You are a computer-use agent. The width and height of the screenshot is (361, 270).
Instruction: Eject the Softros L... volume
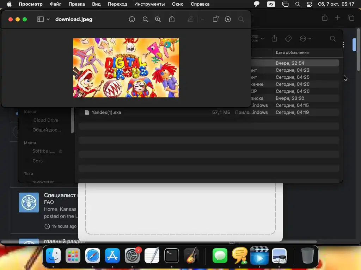61,151
